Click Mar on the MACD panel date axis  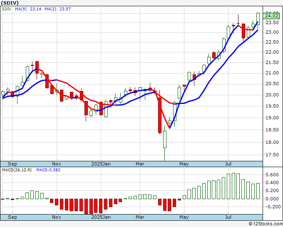(140, 217)
